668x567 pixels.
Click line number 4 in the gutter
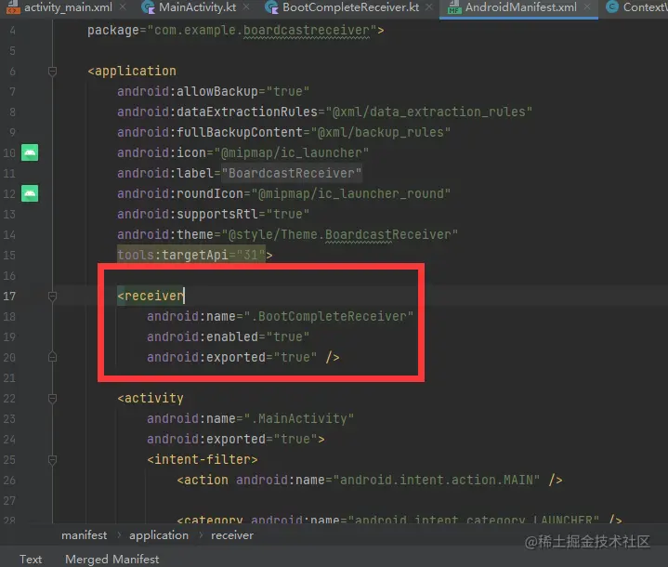(x=12, y=31)
